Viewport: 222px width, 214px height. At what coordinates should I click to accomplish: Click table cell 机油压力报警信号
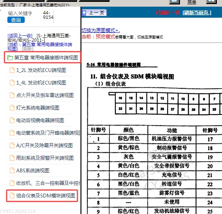(172, 139)
